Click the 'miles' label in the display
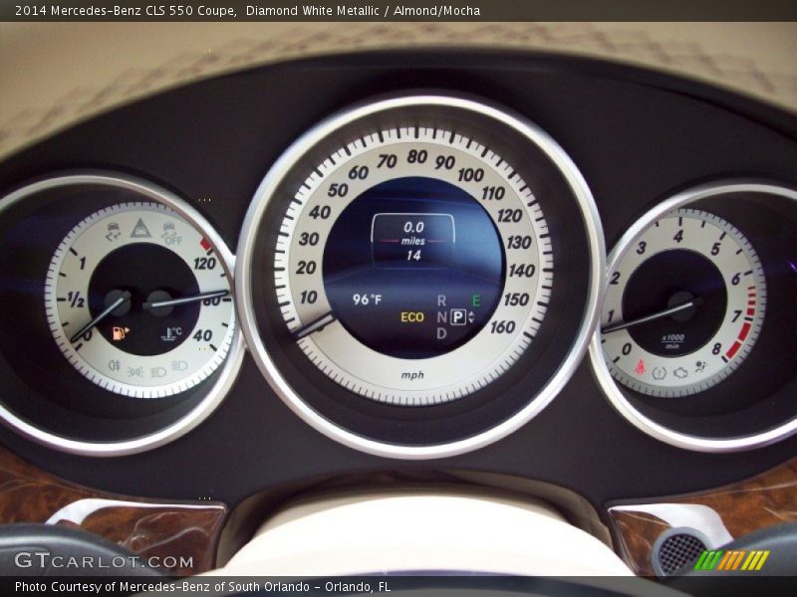 pos(413,241)
